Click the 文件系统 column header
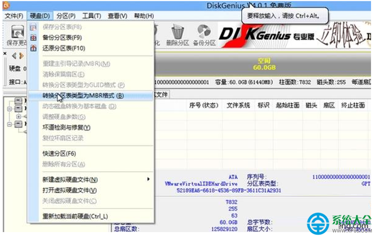Image resolution: width=373 pixels, height=236 pixels. tap(238, 105)
